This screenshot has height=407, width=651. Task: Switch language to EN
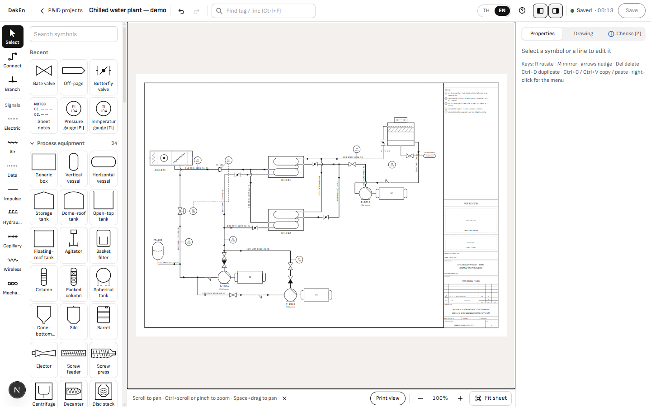pos(502,11)
